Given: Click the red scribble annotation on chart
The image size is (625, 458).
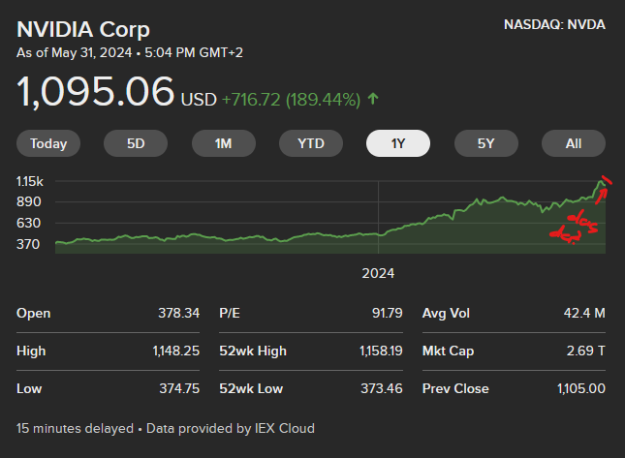Looking at the screenshot, I should coord(571,230).
